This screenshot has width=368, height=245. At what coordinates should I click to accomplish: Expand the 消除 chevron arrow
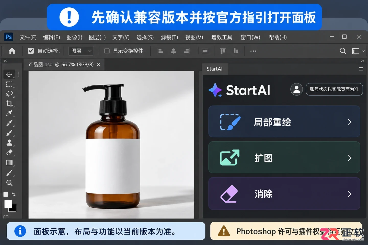pyautogui.click(x=350, y=194)
